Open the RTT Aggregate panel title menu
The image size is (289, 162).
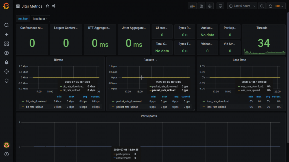99,28
